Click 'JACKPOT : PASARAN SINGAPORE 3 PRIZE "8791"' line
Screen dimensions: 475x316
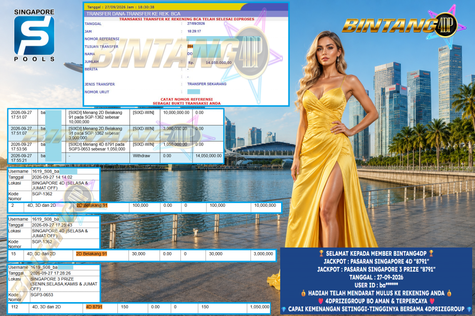[376, 269]
